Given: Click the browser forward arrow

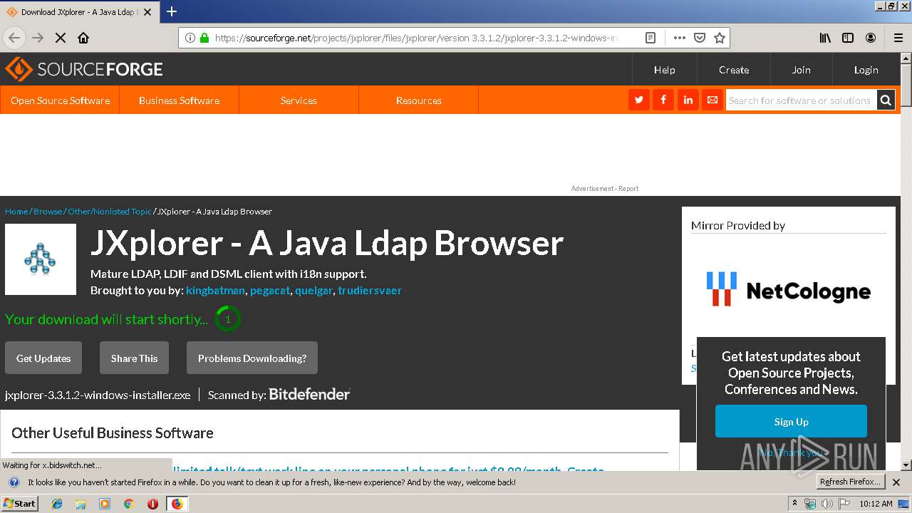Looking at the screenshot, I should pos(38,38).
